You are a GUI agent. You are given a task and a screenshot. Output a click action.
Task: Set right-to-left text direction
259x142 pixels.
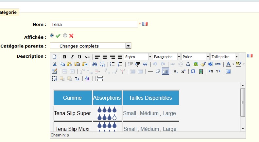(x=218, y=71)
